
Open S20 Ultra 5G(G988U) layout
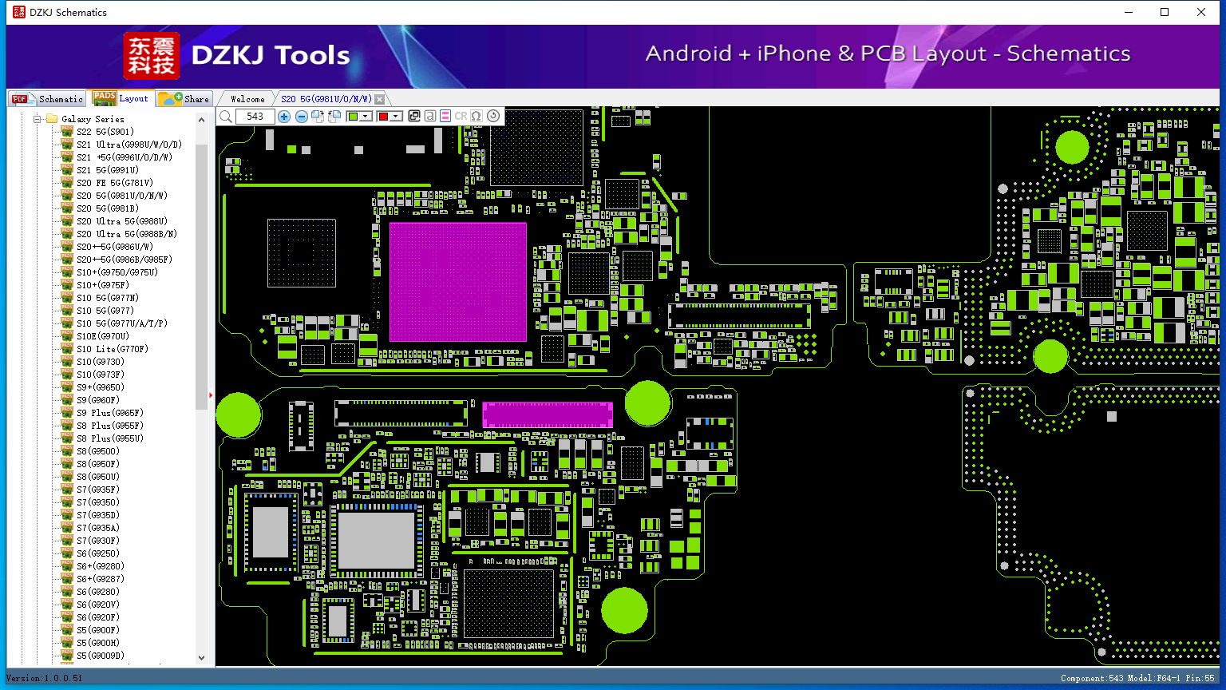(x=122, y=221)
